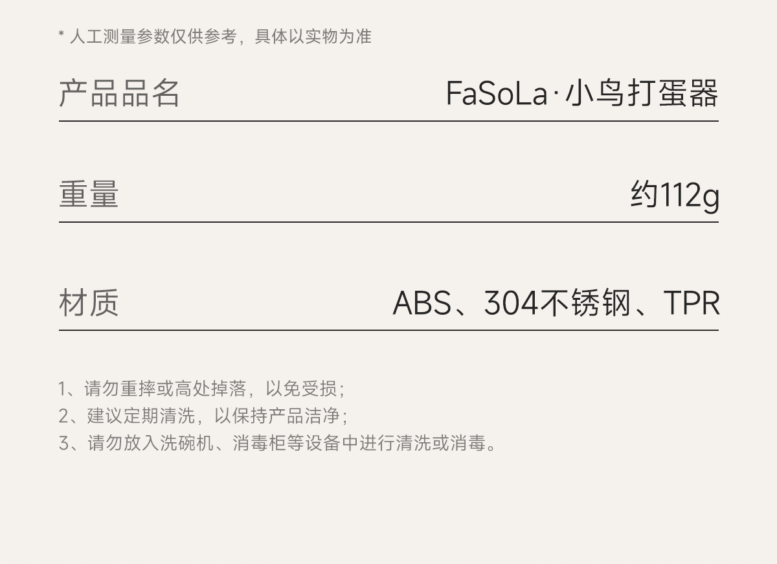This screenshot has width=777, height=564.
Task: Click note 1 about avoiding drops
Action: 201,389
